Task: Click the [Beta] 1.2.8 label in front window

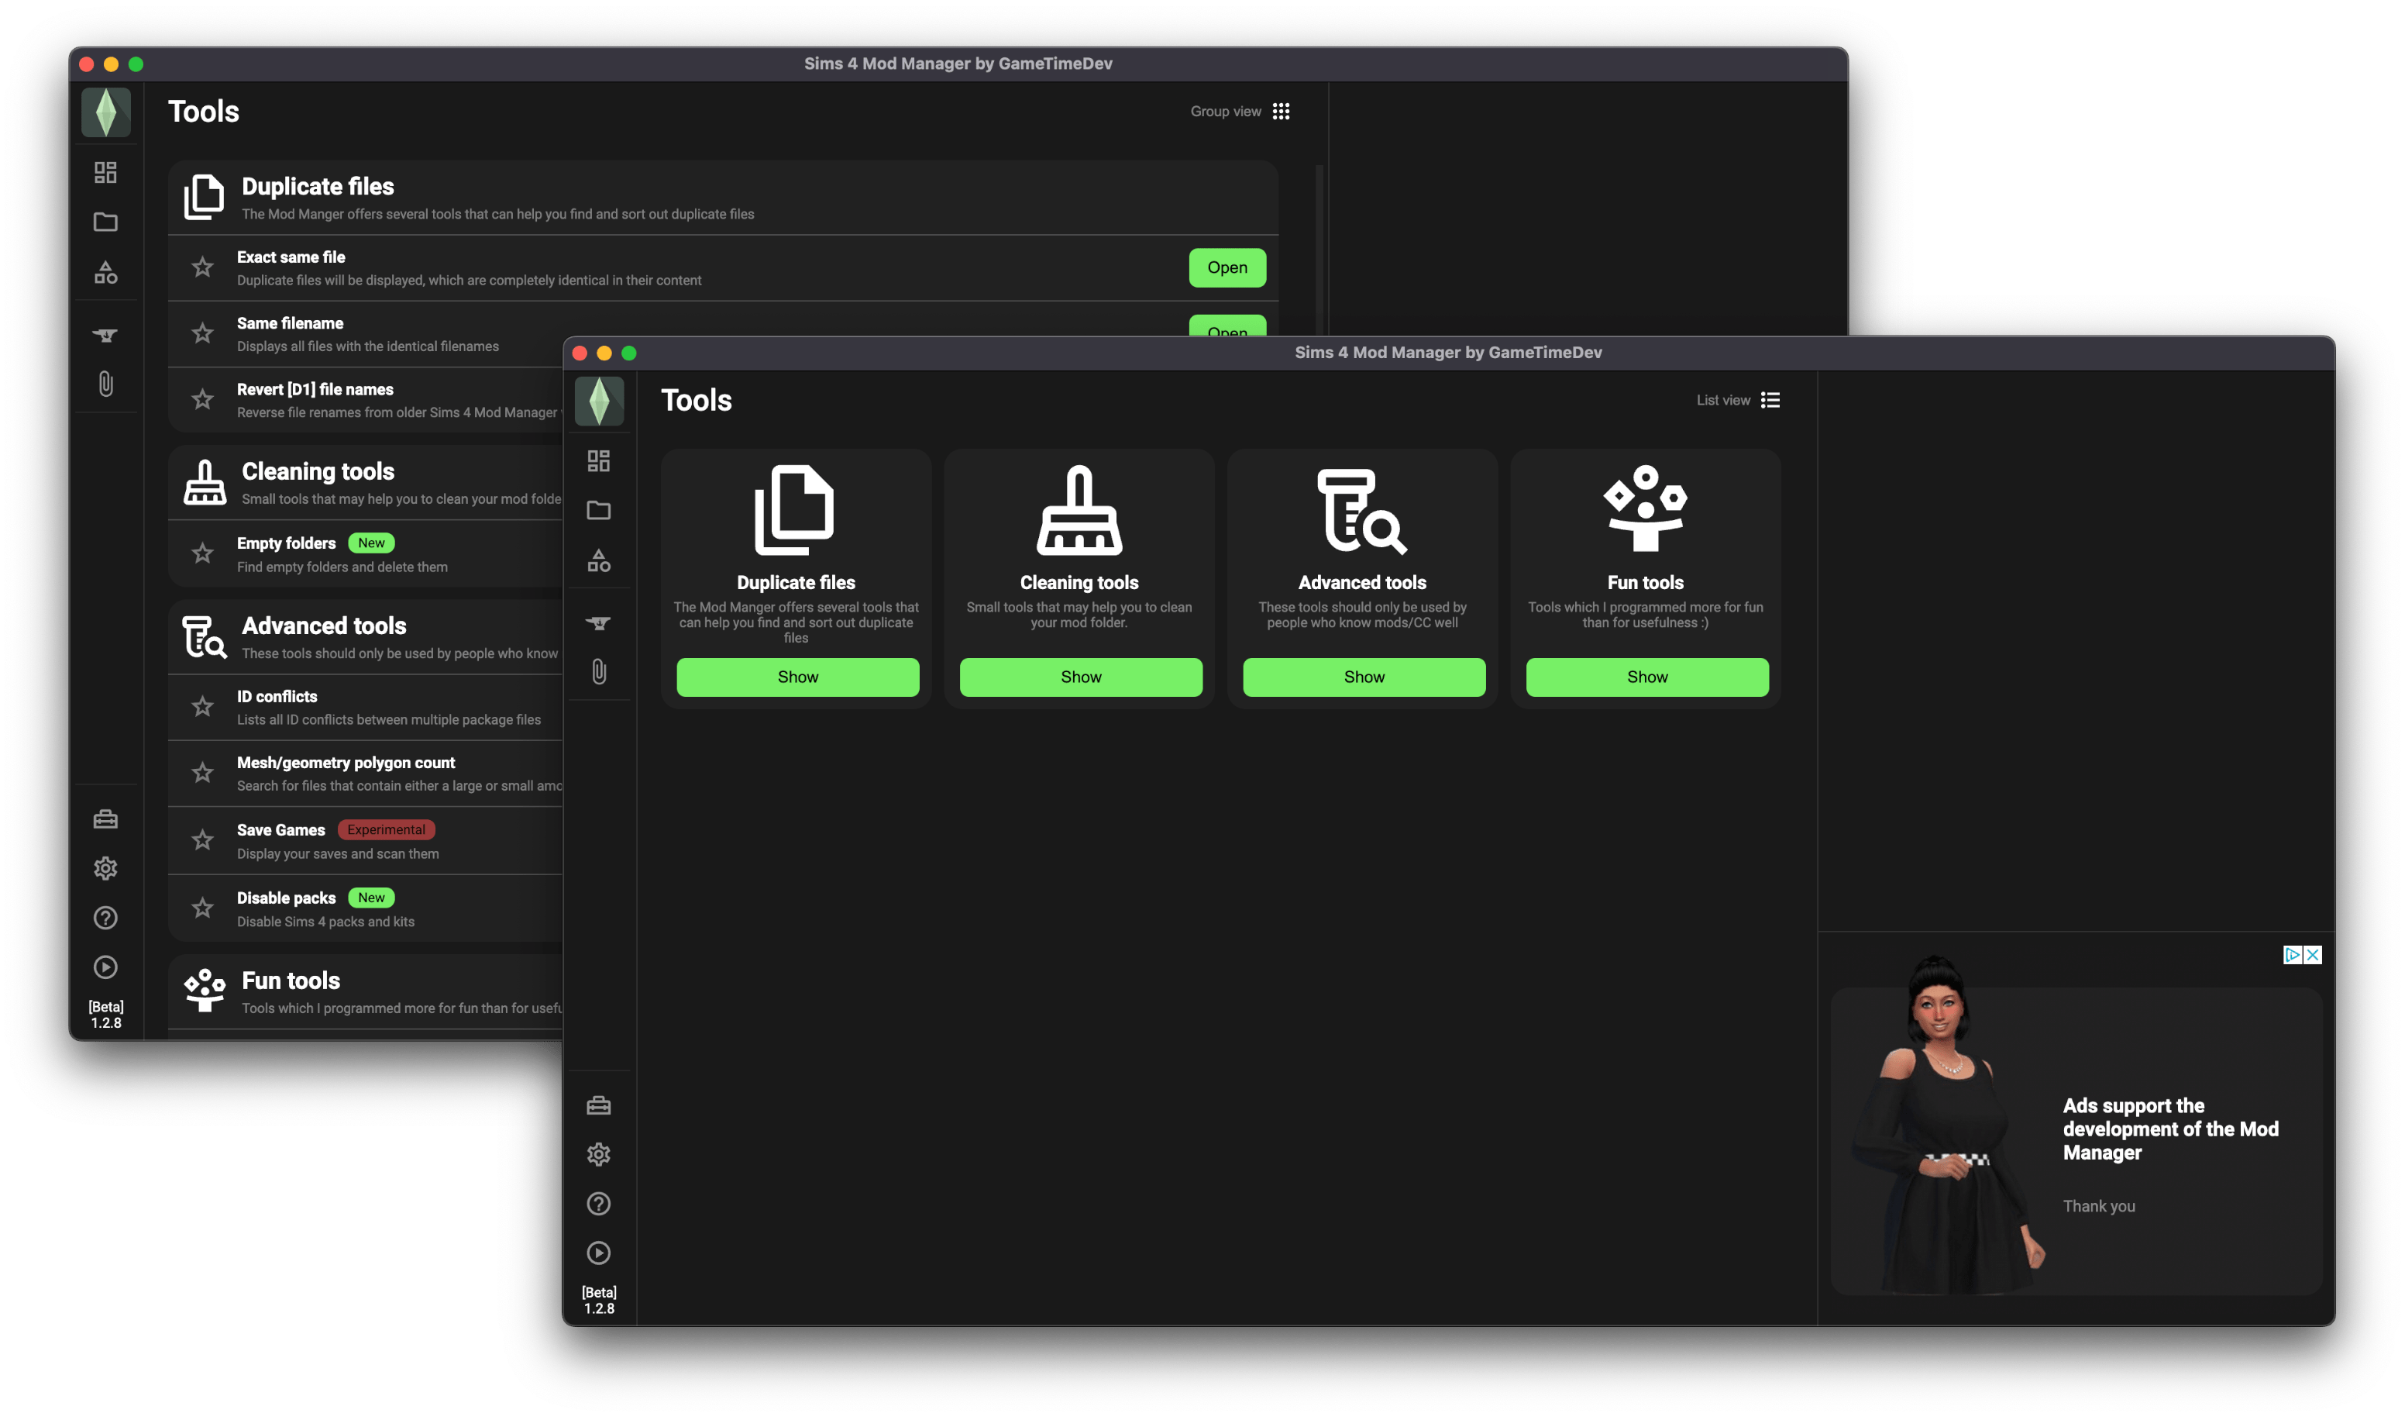Action: point(599,1301)
